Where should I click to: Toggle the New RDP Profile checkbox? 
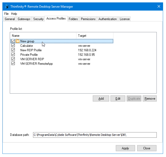point(13,50)
